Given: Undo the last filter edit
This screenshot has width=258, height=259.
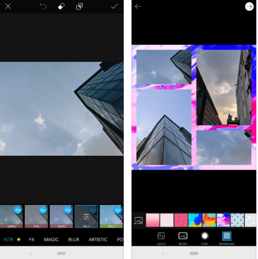Looking at the screenshot, I should point(43,7).
